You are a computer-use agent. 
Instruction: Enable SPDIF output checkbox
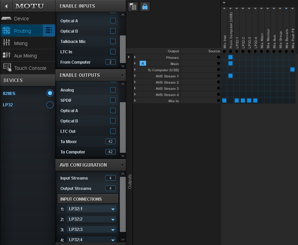tap(113, 100)
